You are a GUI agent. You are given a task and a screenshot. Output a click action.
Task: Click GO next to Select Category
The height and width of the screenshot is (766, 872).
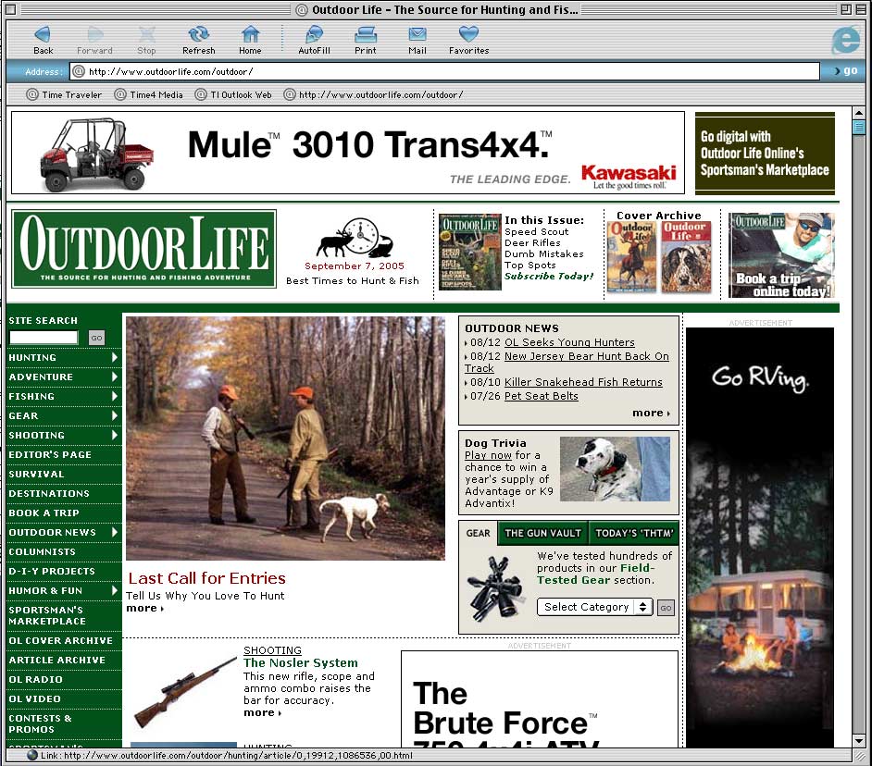666,608
